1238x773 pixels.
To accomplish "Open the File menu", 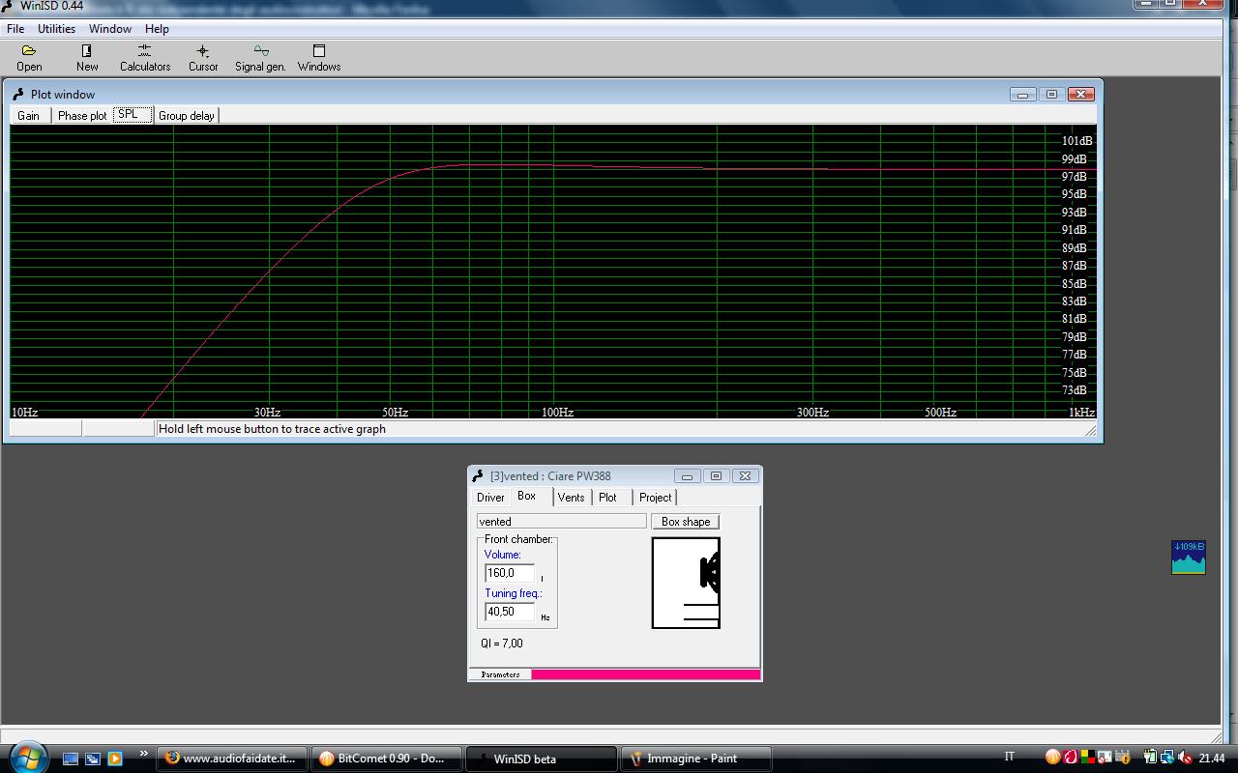I will click(15, 29).
